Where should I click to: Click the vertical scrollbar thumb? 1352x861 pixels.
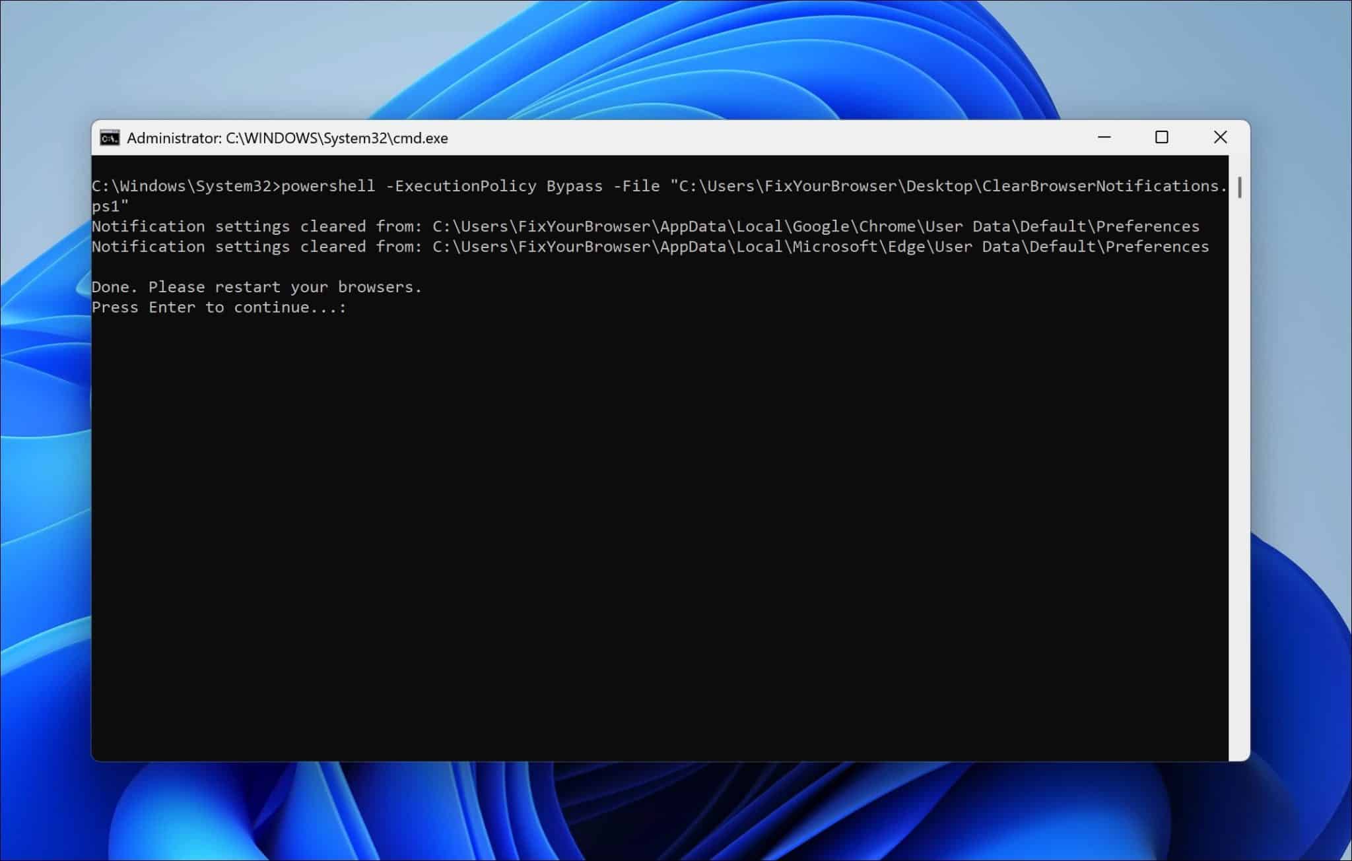click(x=1239, y=187)
